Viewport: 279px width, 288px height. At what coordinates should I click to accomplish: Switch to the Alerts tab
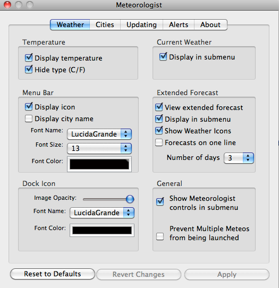pyautogui.click(x=179, y=24)
